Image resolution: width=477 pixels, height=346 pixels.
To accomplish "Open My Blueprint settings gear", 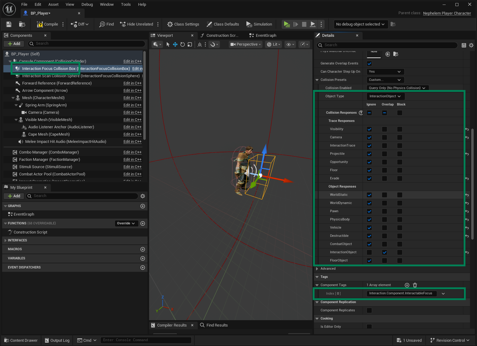I will pyautogui.click(x=143, y=196).
